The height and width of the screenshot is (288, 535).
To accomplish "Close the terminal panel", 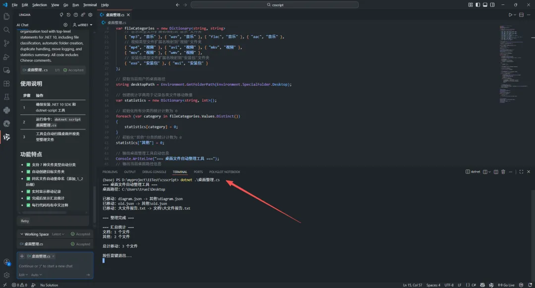I will [x=529, y=172].
